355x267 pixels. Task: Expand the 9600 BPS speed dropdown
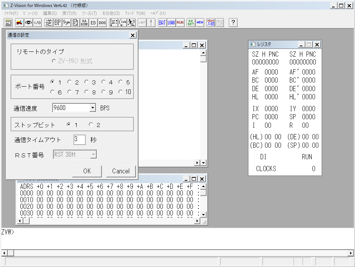pos(93,108)
